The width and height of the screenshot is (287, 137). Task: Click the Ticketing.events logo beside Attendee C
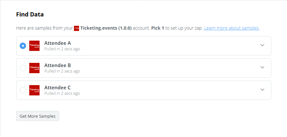[x=34, y=90]
